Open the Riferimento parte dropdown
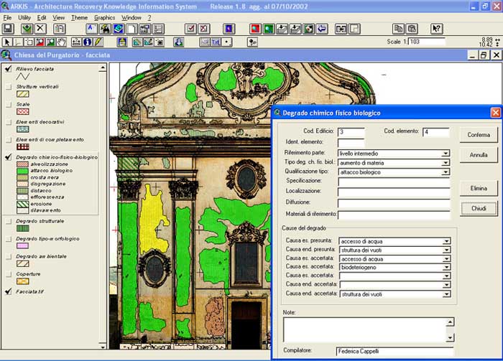Screen dimensions: 503x361 [446, 153]
